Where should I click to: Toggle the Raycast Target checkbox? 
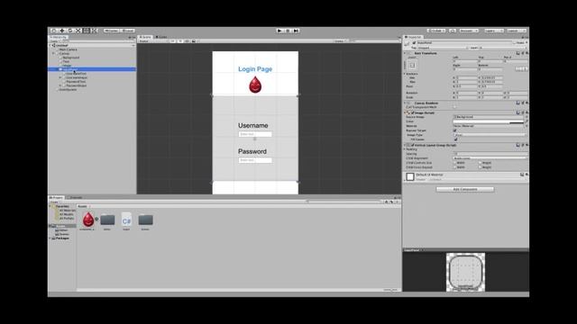coord(455,130)
